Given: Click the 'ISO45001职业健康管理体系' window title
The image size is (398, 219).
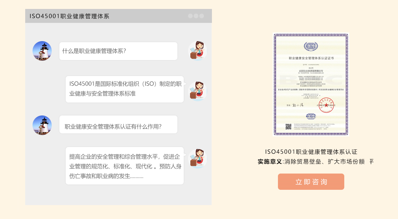Looking at the screenshot, I should (x=69, y=16).
